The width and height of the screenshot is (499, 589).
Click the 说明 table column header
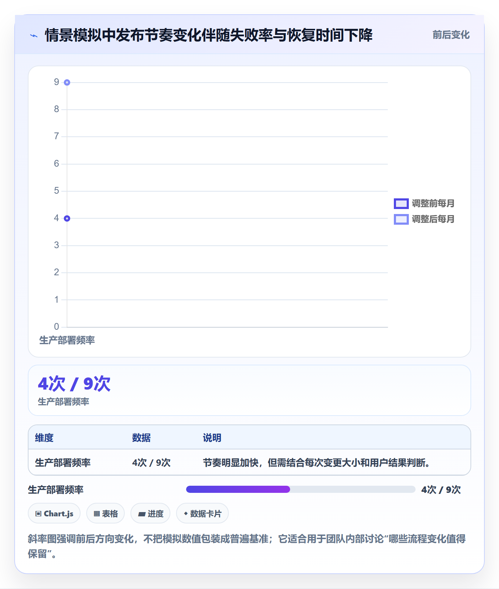coord(212,438)
